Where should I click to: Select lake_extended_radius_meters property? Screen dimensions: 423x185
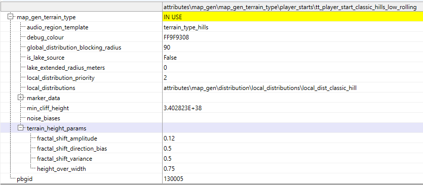pyautogui.click(x=66, y=68)
